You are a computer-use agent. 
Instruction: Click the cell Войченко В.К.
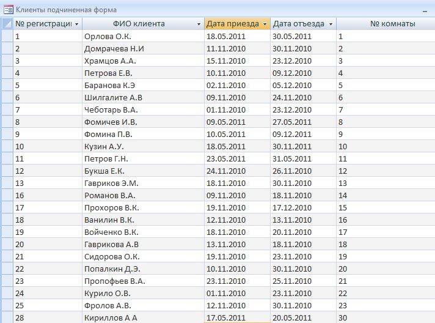coord(143,232)
